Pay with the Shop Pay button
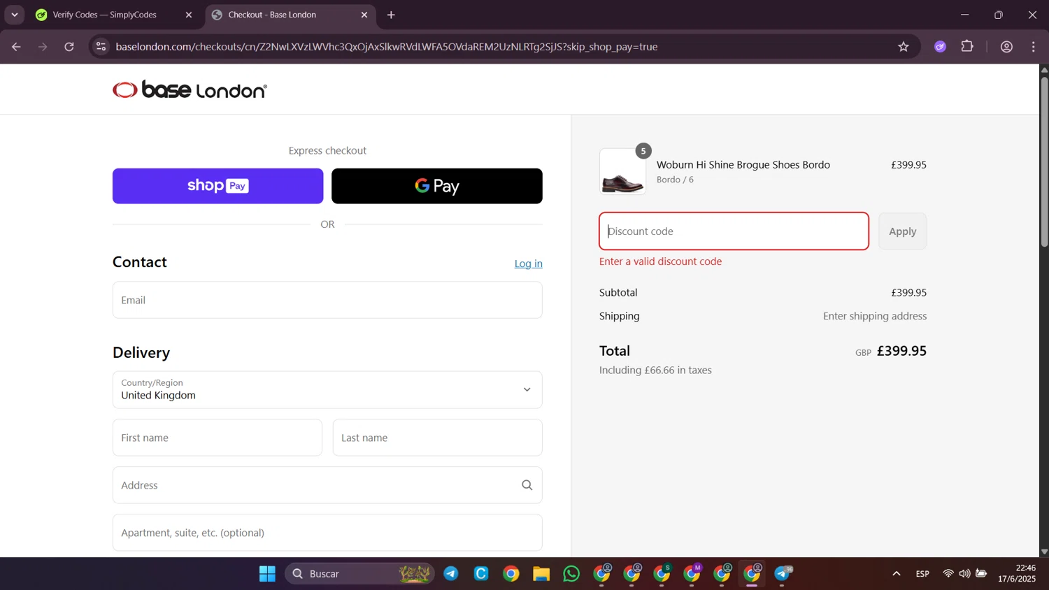1049x590 pixels. pos(217,186)
